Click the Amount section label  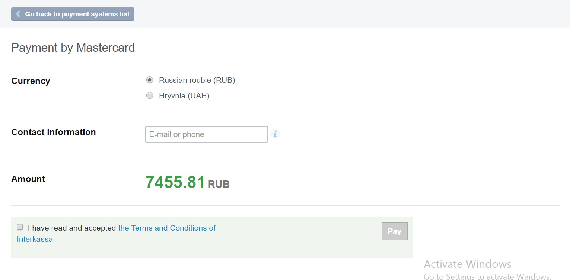[28, 179]
